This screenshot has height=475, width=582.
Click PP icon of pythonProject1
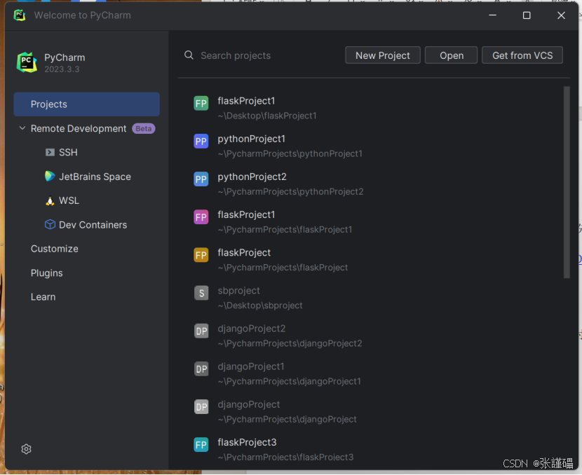pyautogui.click(x=201, y=142)
